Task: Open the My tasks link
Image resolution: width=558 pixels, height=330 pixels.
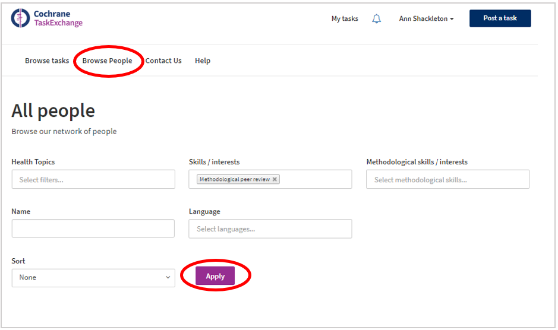Action: [345, 18]
